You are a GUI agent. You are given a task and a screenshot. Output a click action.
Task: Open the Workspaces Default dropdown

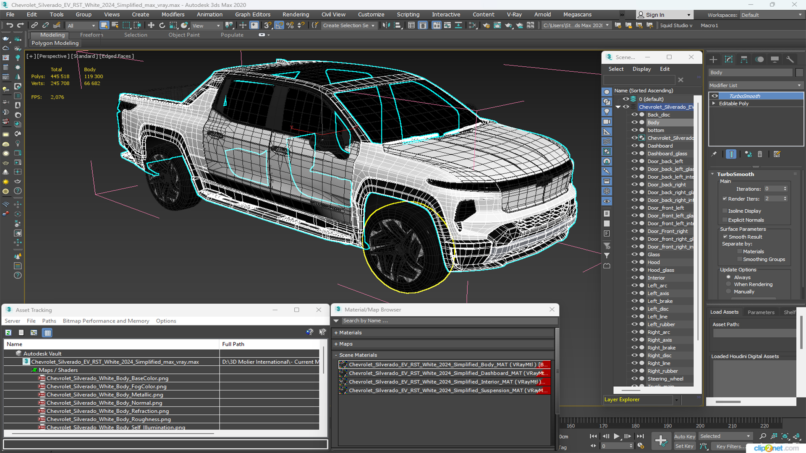771,15
